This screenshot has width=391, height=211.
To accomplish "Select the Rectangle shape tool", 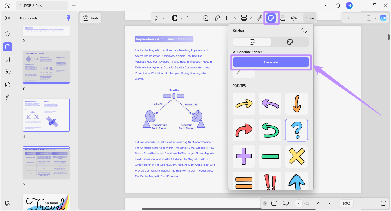I will coord(229,18).
